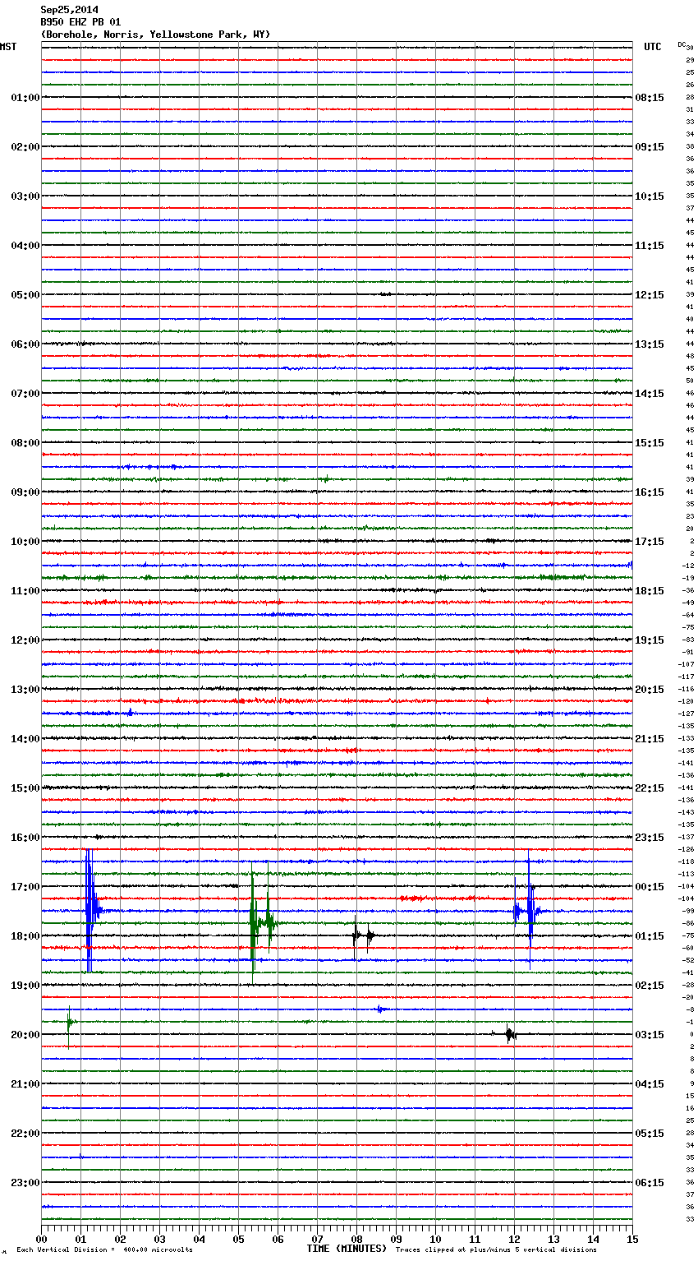698x1261 pixels.
Task: Select the B950 EHZ PB 01 station title
Action: point(80,22)
